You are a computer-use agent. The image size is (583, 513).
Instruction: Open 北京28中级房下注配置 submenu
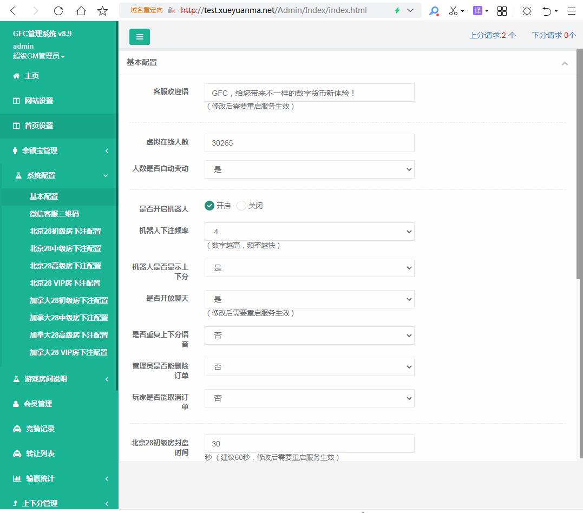65,248
